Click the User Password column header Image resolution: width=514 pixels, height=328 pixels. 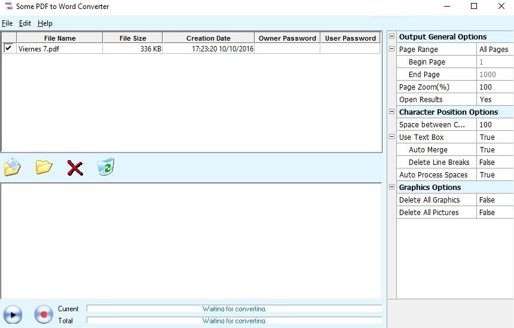[x=350, y=38]
